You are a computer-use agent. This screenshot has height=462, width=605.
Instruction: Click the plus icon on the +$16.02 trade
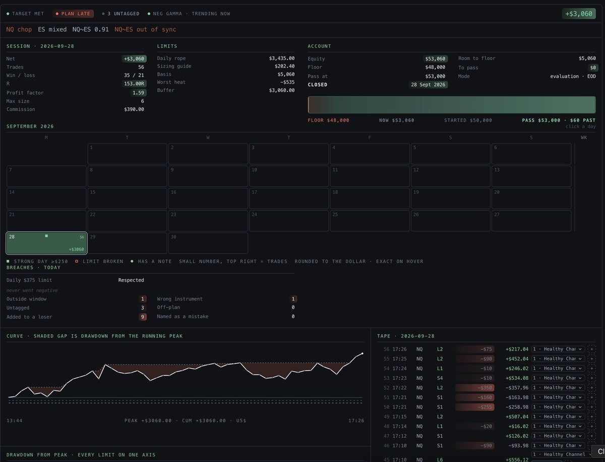click(592, 426)
